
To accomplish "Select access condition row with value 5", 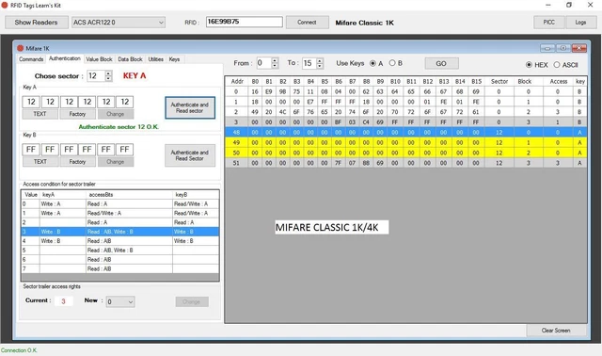I will [x=120, y=251].
